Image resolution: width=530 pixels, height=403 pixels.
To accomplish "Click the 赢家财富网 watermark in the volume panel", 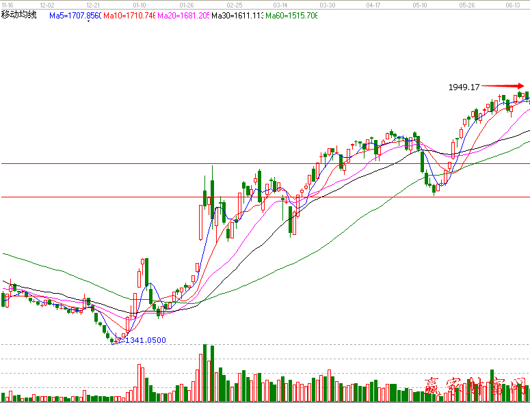I will (x=475, y=388).
